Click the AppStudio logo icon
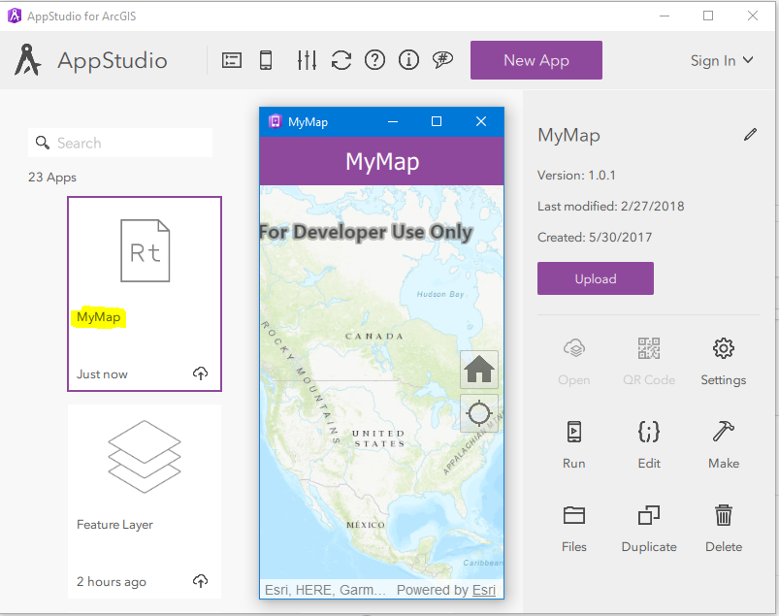 tap(27, 60)
